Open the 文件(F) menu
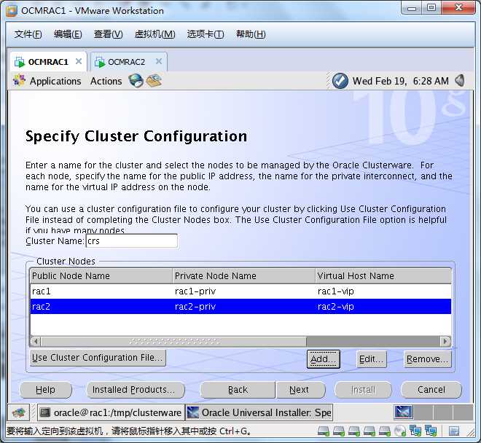This screenshot has height=443, width=481. 28,34
